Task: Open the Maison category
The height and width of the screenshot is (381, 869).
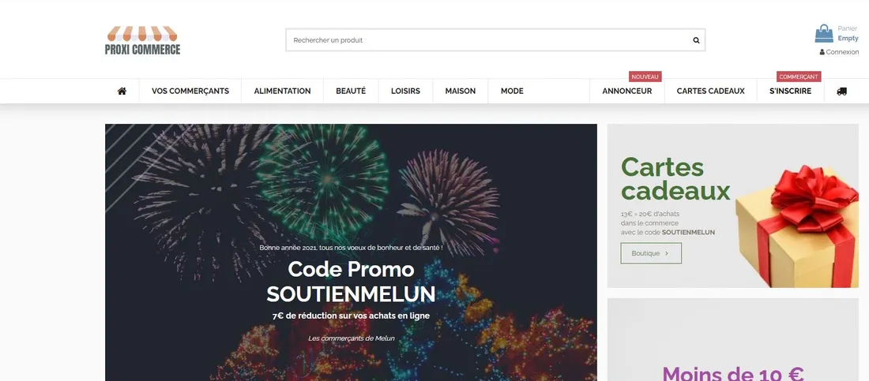Action: tap(460, 92)
